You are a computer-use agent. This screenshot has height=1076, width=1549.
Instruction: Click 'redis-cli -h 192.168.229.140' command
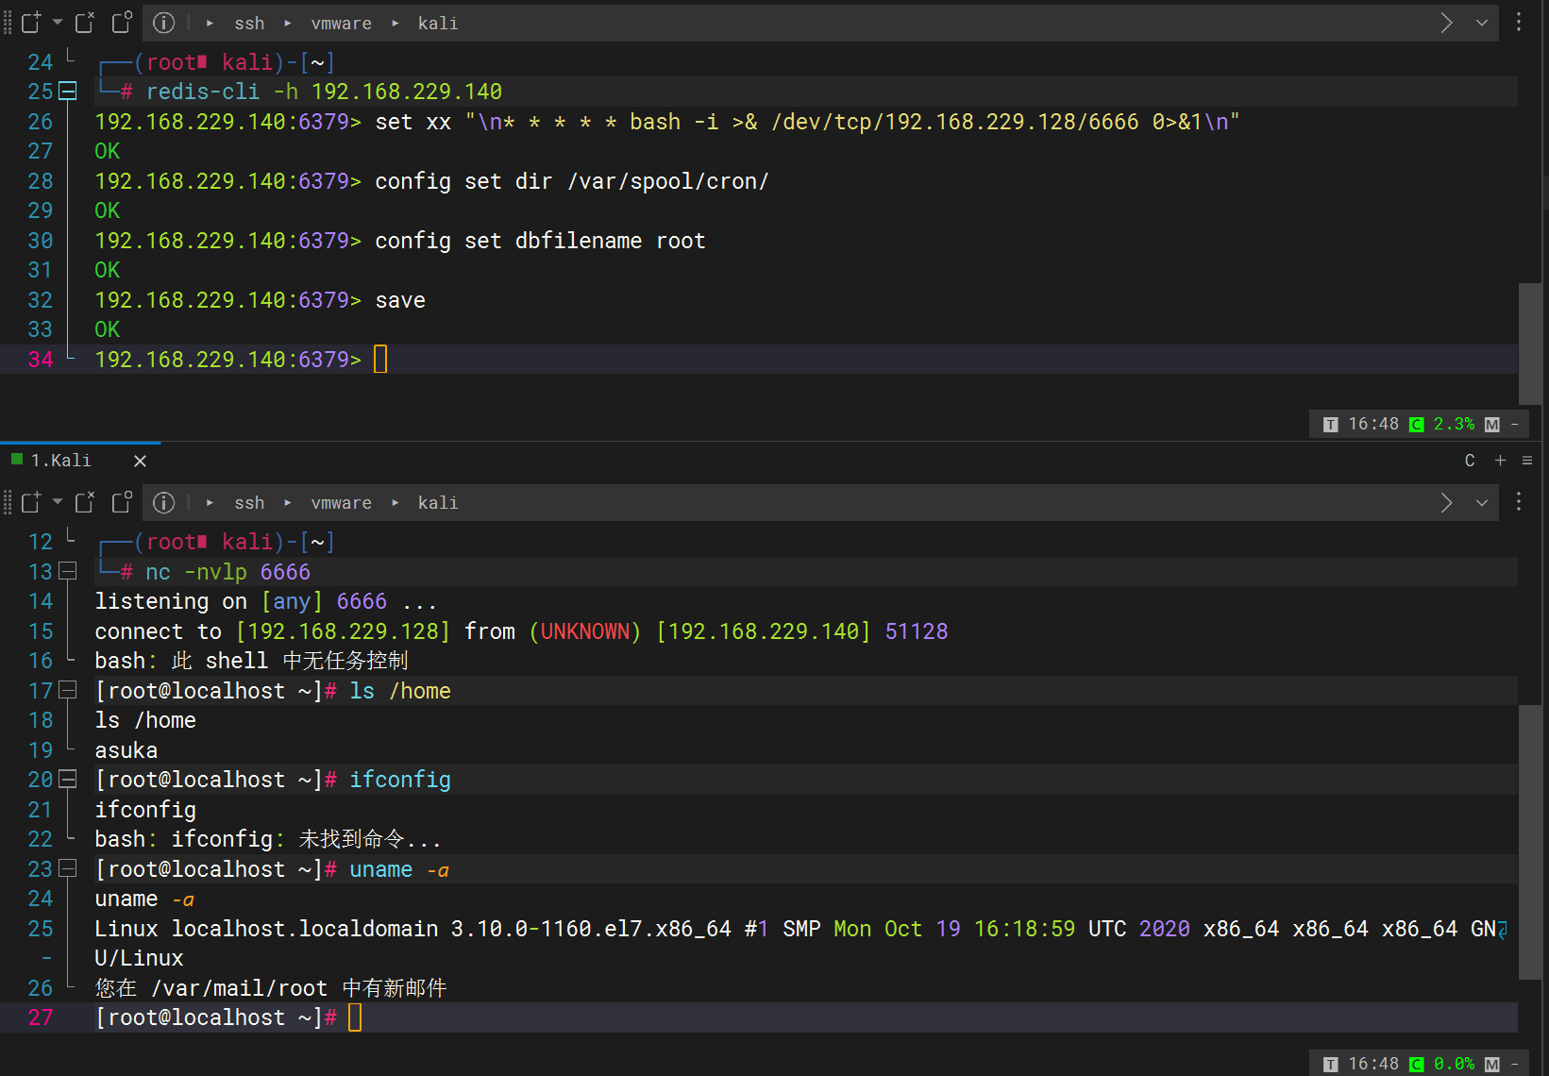[x=324, y=92]
